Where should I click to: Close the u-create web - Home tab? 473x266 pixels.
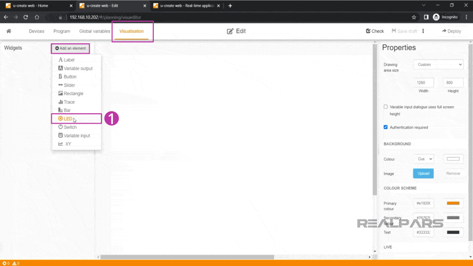(71, 6)
